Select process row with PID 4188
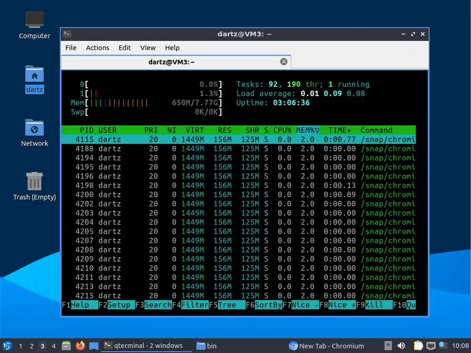 point(239,148)
